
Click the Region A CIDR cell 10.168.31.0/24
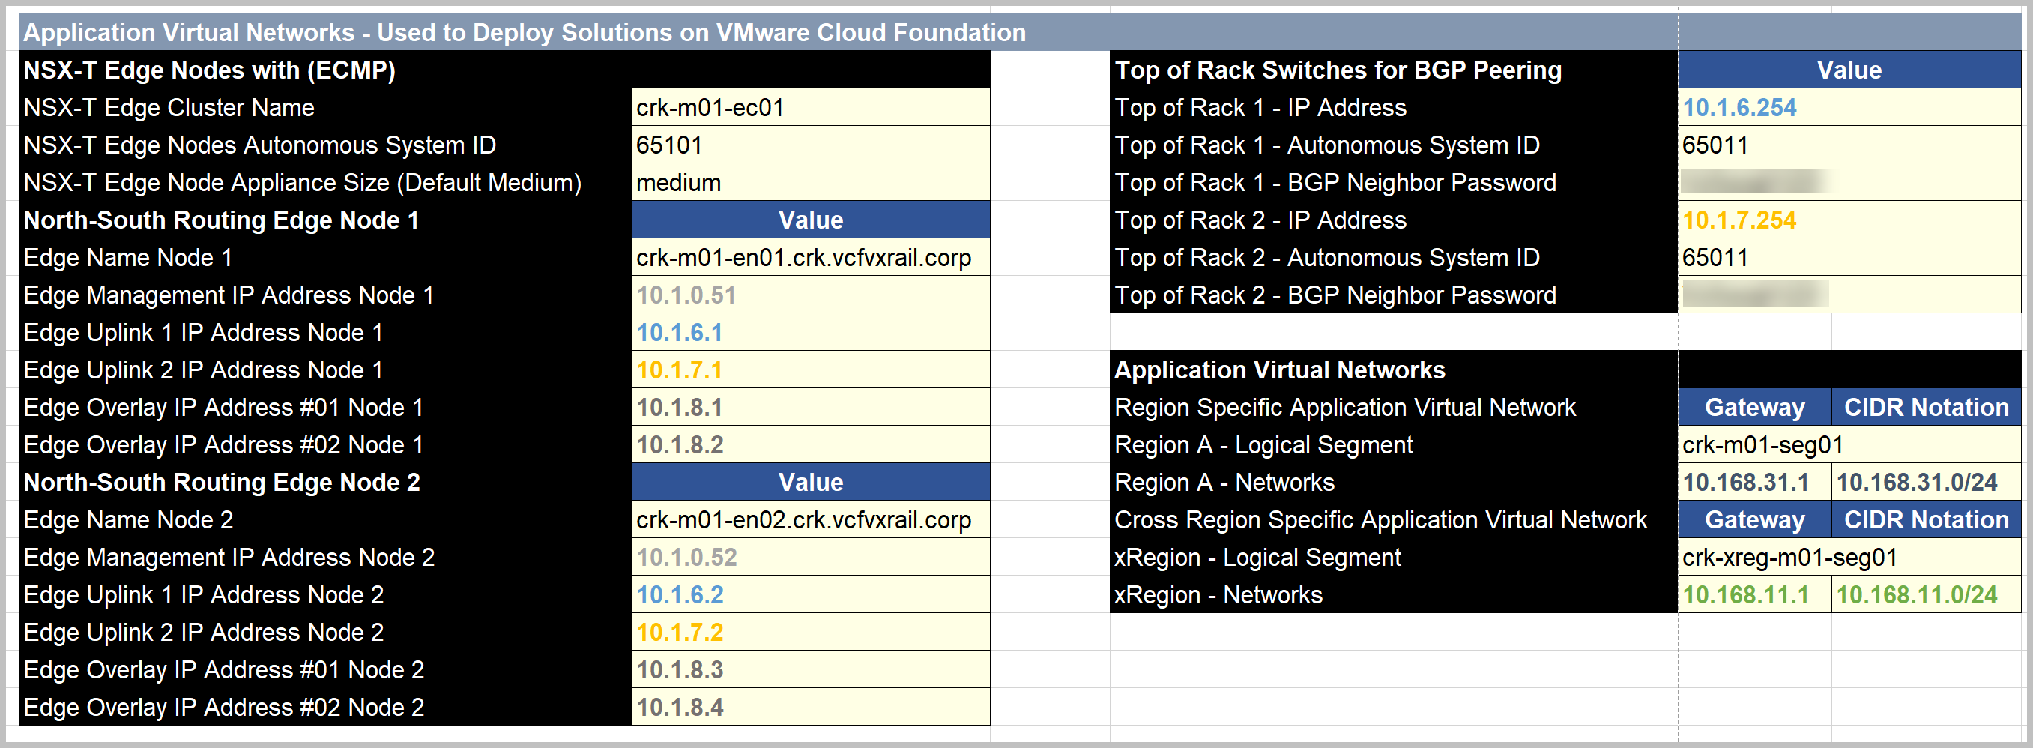1926,483
